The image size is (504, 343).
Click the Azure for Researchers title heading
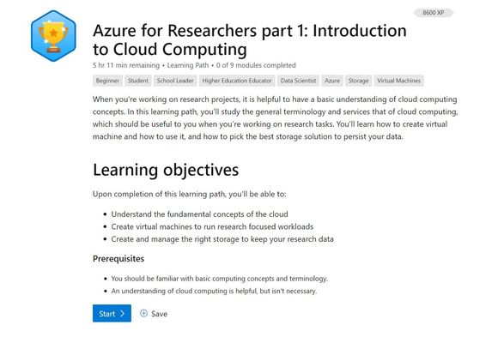point(250,39)
